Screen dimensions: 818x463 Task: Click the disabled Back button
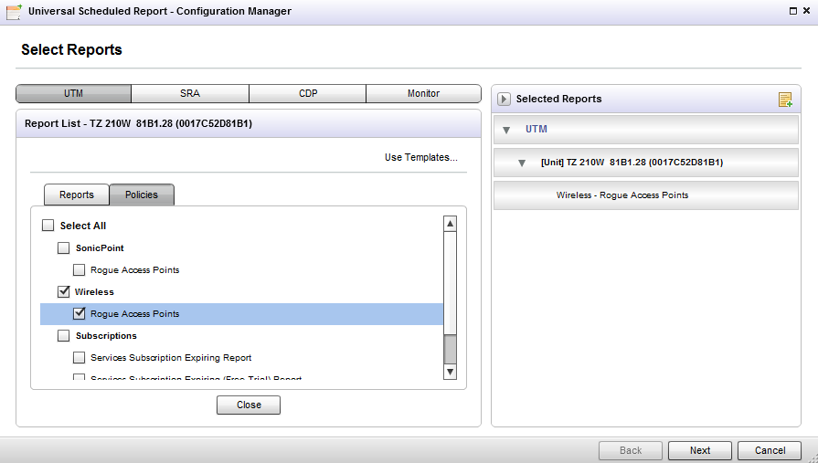click(x=631, y=450)
